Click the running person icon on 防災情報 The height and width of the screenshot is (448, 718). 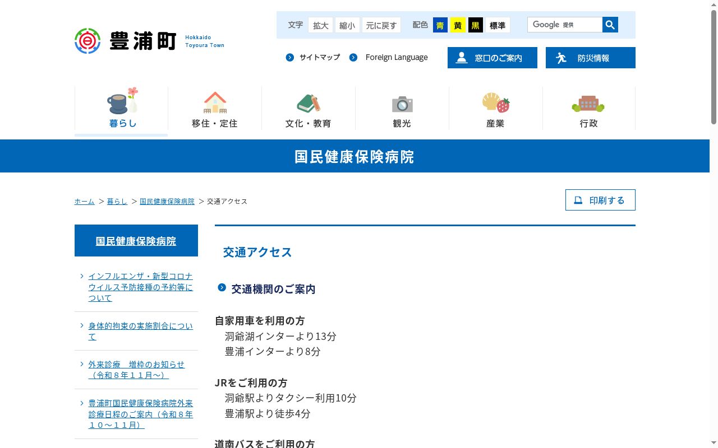pos(561,58)
